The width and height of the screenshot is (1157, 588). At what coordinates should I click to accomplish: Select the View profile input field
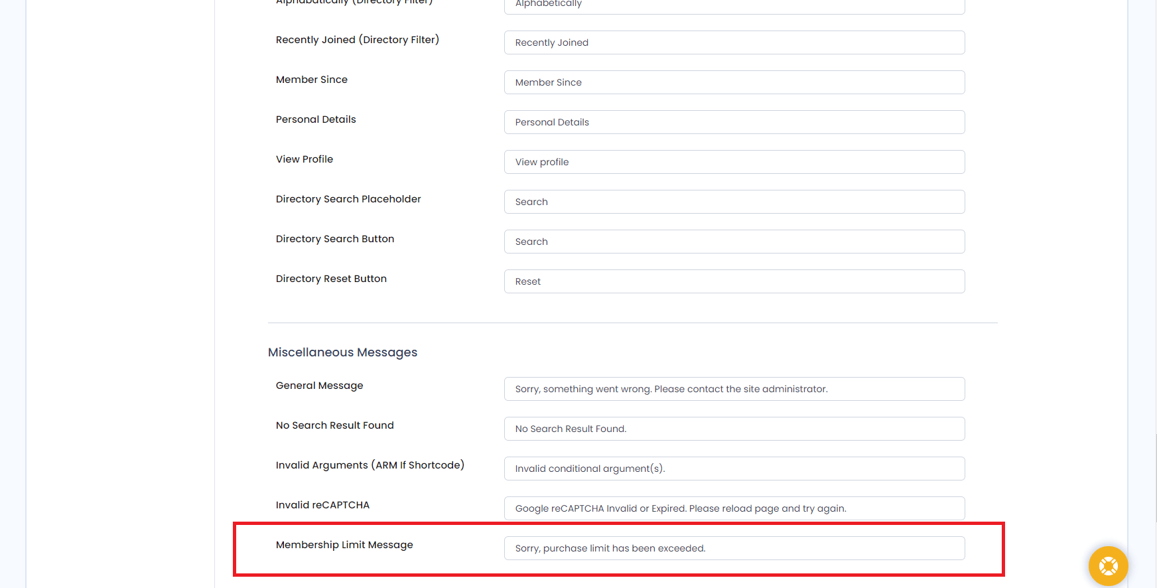(734, 162)
